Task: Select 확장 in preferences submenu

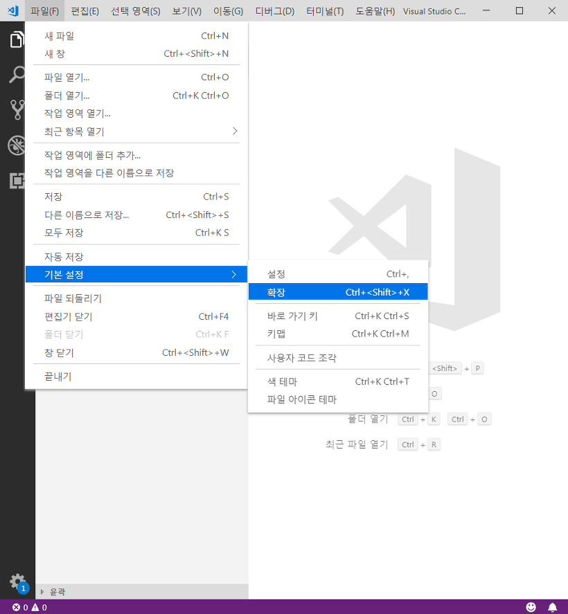Action: (x=338, y=292)
